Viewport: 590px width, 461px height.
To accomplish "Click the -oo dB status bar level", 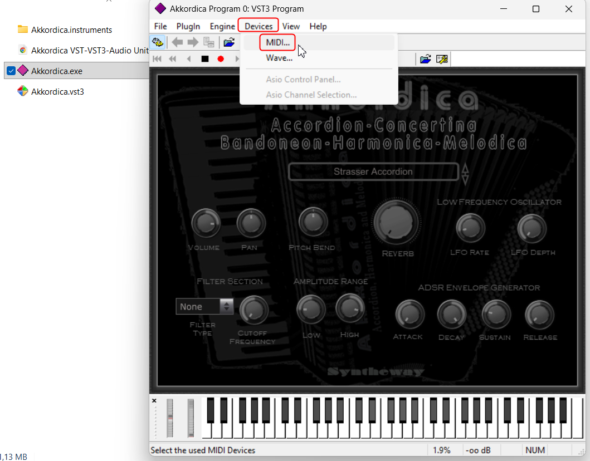I will [x=478, y=450].
